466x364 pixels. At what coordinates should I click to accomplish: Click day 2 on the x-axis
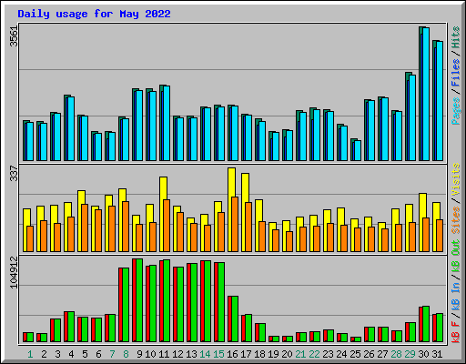click(x=44, y=354)
